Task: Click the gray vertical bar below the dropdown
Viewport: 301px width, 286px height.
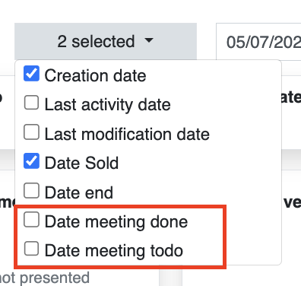Action: point(170,277)
